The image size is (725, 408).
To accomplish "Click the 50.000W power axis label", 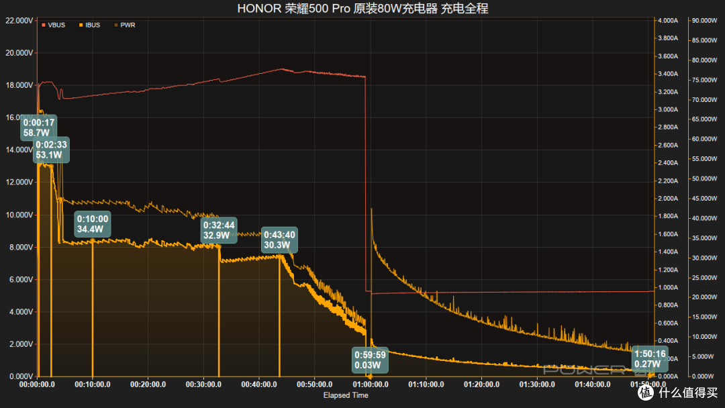I will click(705, 178).
